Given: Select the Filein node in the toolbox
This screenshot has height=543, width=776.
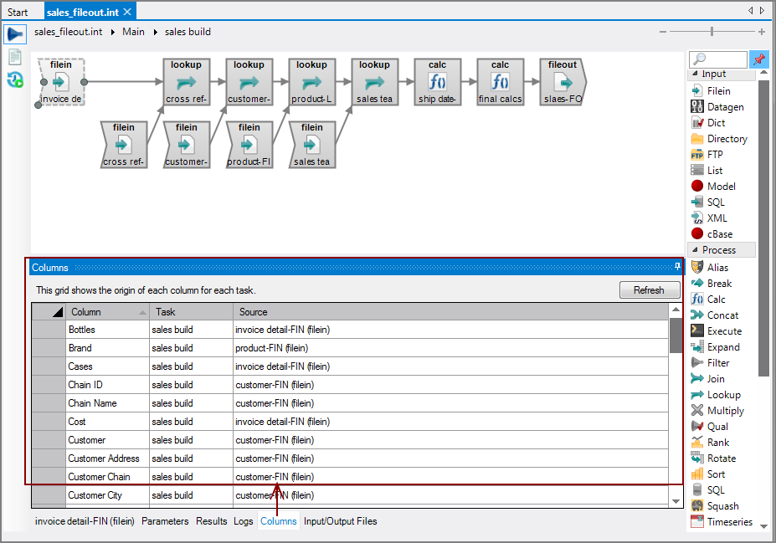Looking at the screenshot, I should pyautogui.click(x=718, y=90).
